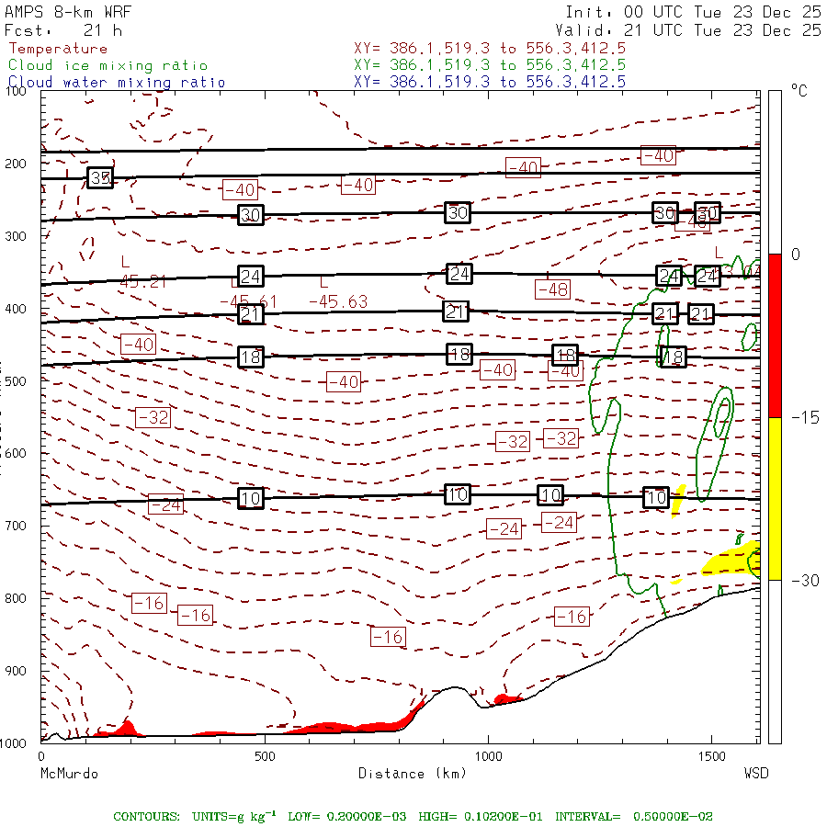Click the 'Fcst: 21 h' forecast hour label
This screenshot has height=827, width=827.
coord(63,30)
